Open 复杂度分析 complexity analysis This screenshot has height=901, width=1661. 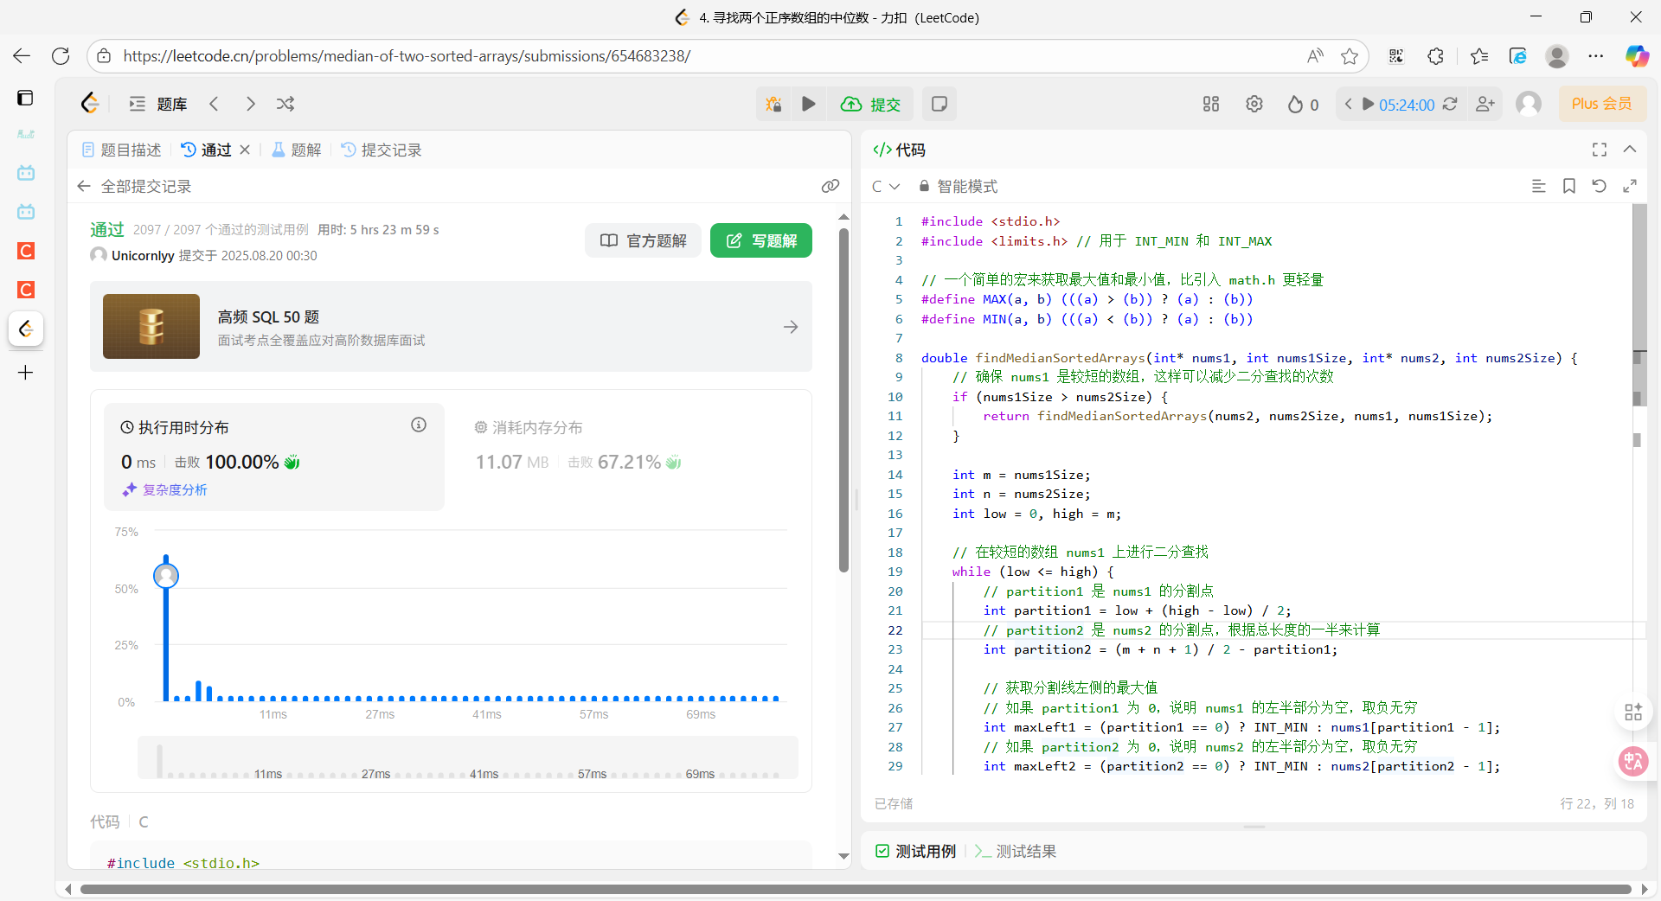point(164,489)
